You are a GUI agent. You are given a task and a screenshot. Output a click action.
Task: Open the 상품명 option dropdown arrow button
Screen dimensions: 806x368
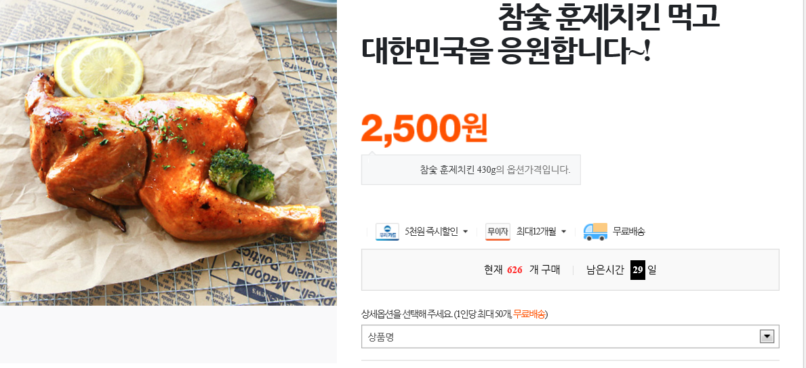point(767,337)
